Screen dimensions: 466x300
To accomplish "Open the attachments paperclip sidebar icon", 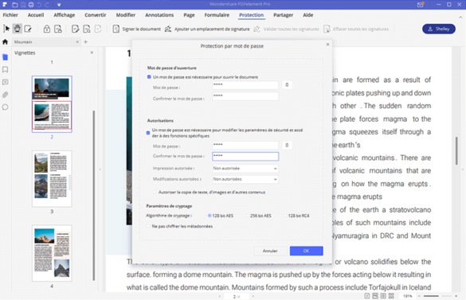I will click(x=5, y=95).
